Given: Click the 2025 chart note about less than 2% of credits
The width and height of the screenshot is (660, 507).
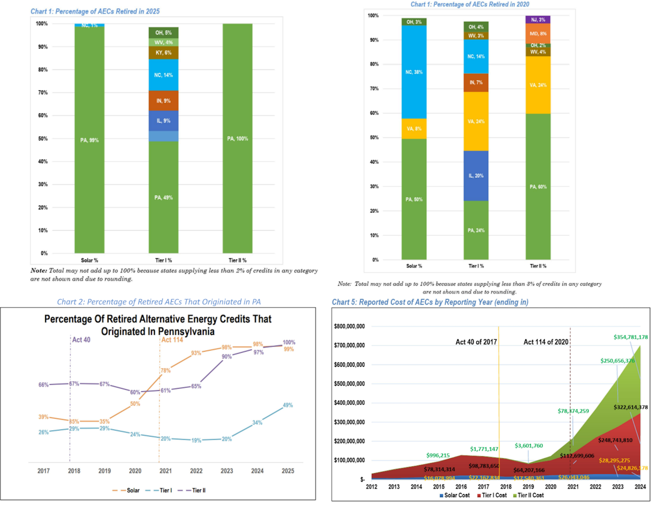Looking at the screenshot, I should click(x=174, y=275).
